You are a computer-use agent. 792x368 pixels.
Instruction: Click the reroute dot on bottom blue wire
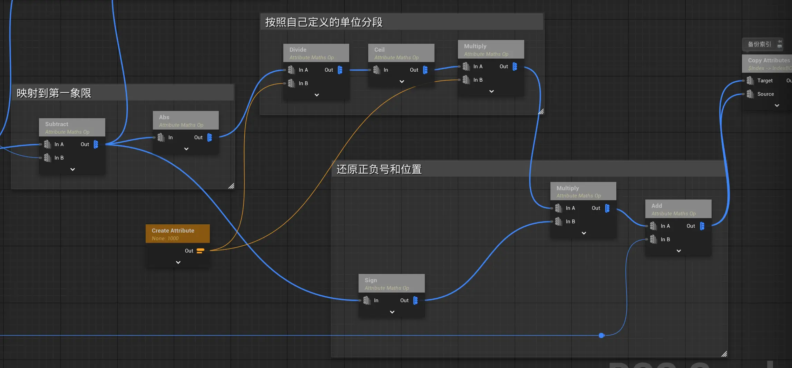pos(602,335)
